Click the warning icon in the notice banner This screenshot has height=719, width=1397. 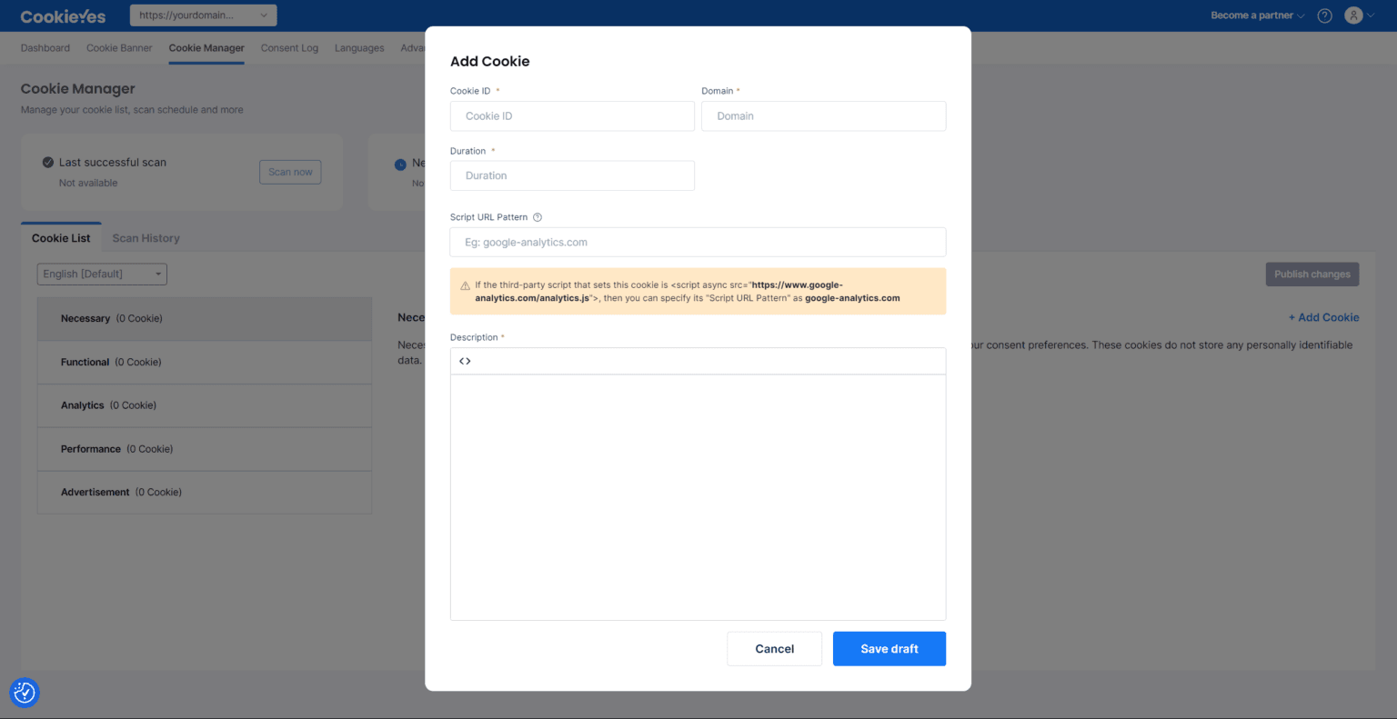pyautogui.click(x=464, y=283)
